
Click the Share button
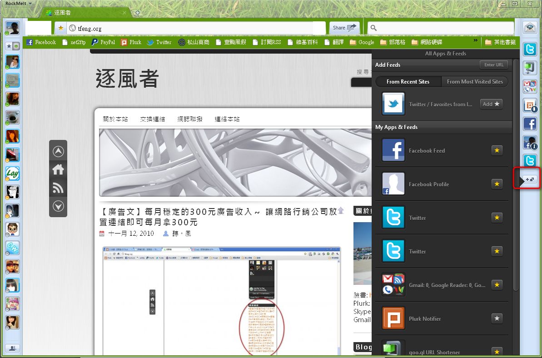tap(344, 28)
